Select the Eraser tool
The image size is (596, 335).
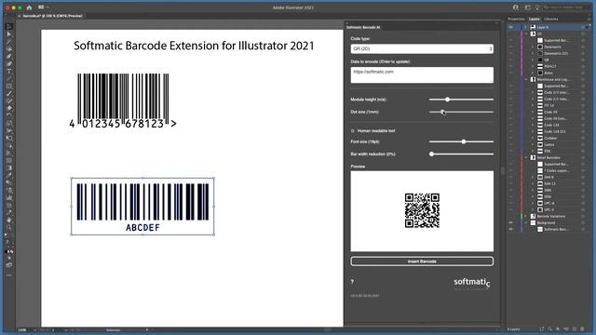point(9,108)
